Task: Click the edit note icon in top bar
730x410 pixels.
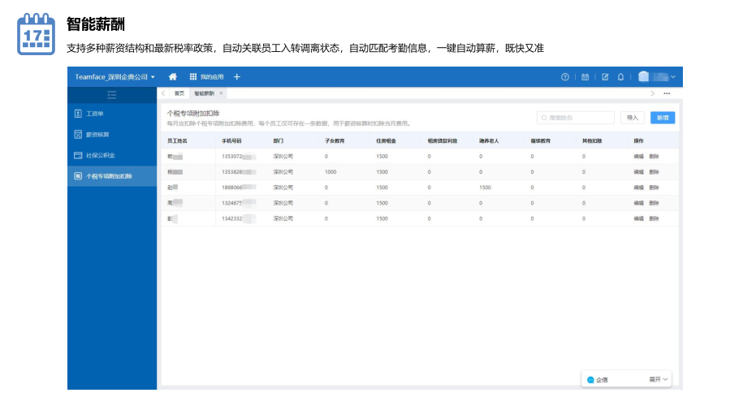Action: click(605, 77)
